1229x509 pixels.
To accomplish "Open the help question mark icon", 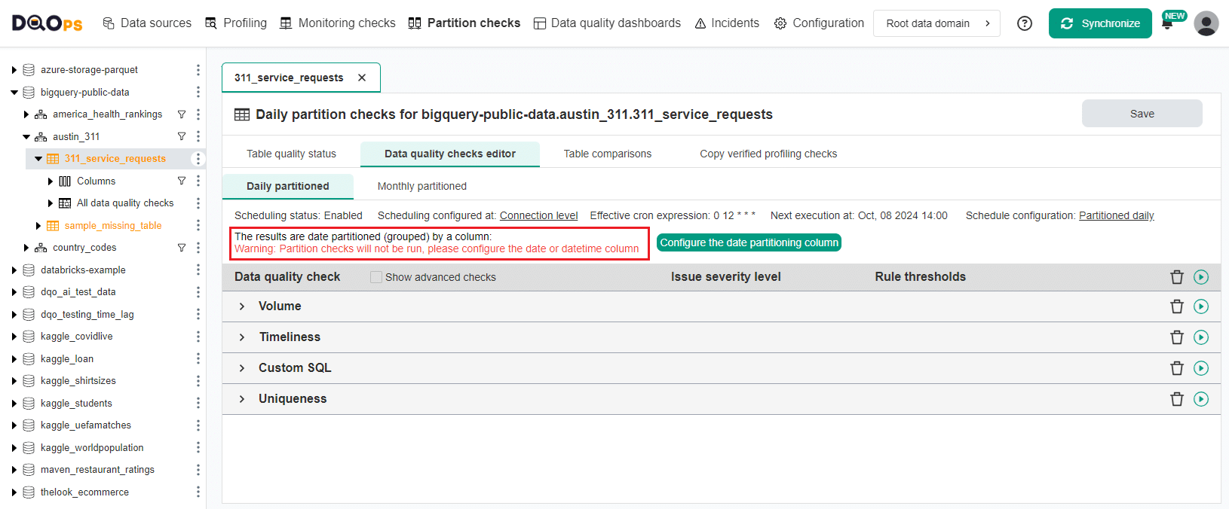I will (1025, 23).
